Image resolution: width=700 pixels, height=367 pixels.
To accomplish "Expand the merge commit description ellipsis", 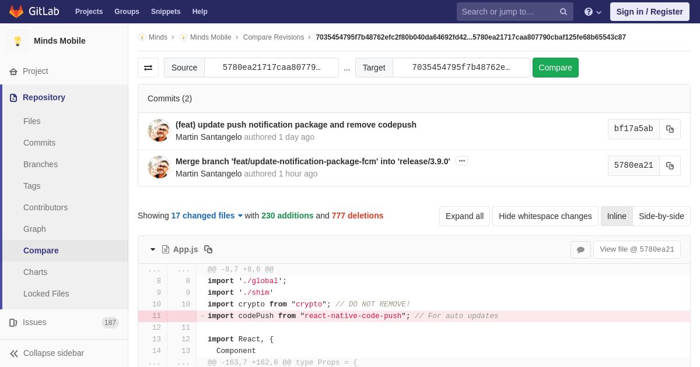I will click(x=462, y=161).
